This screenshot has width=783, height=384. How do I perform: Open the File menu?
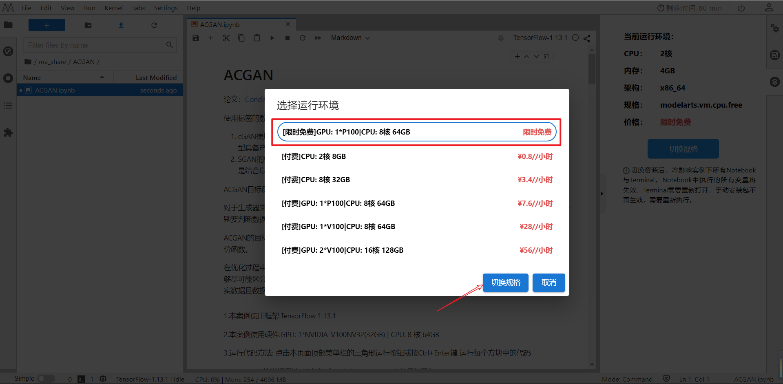tap(26, 8)
